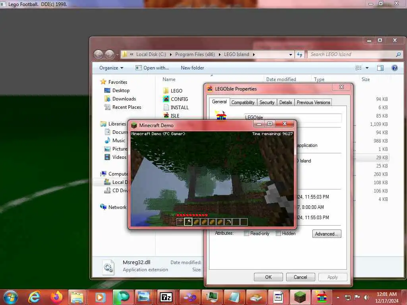Click Advanced... button in Properties
This screenshot has height=305, width=407.
pyautogui.click(x=327, y=234)
